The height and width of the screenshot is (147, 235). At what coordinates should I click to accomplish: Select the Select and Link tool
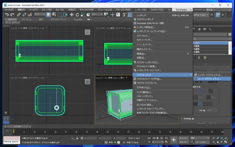tap(19, 14)
